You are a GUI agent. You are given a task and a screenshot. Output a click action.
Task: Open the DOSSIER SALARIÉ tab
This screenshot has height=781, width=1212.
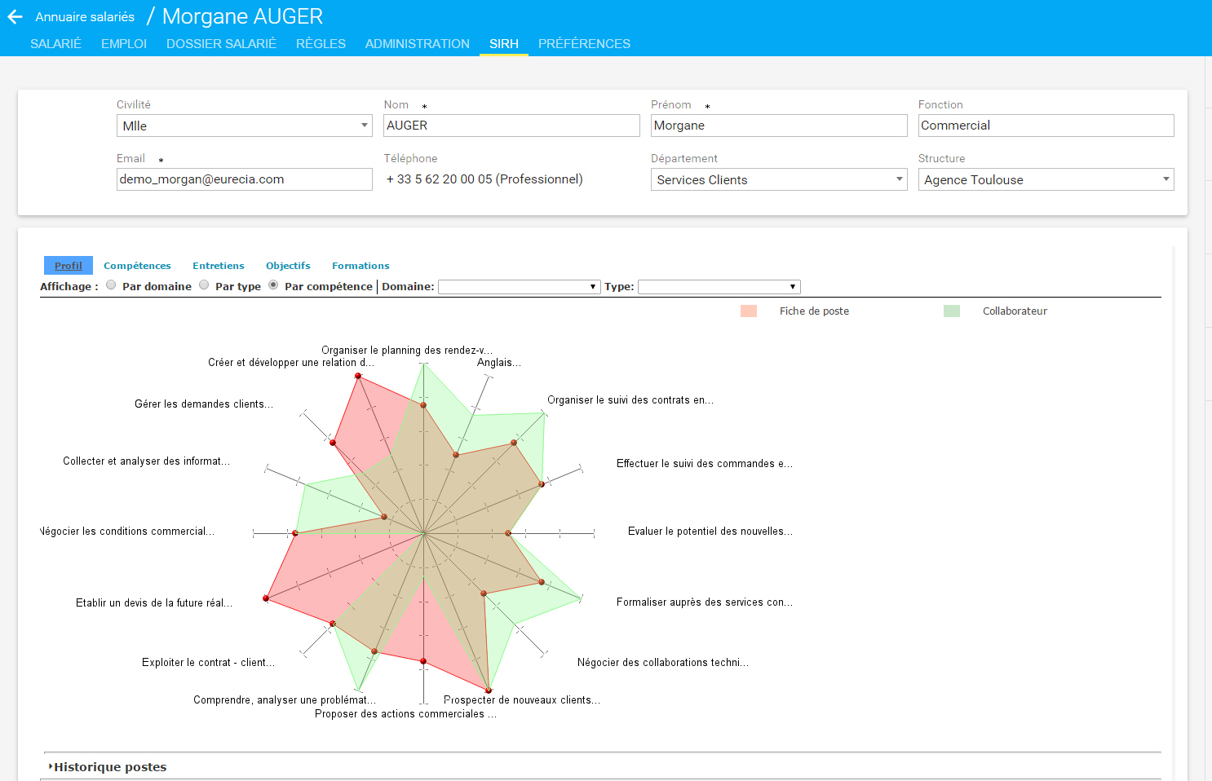coord(221,44)
